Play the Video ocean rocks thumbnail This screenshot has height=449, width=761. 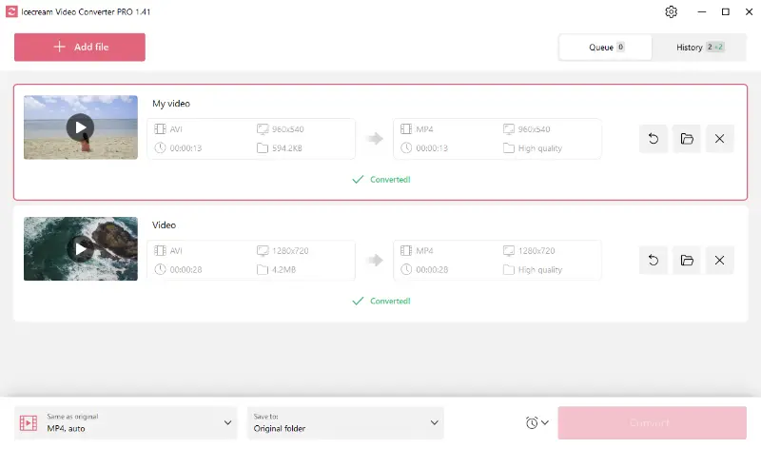click(x=80, y=249)
